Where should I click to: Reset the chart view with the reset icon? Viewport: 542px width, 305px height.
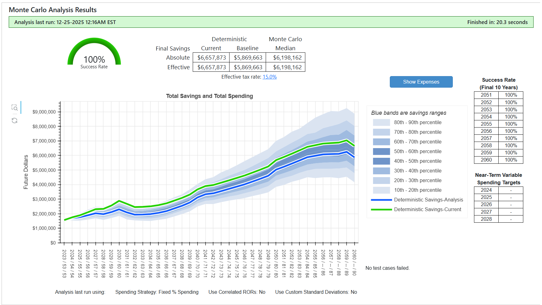point(14,120)
